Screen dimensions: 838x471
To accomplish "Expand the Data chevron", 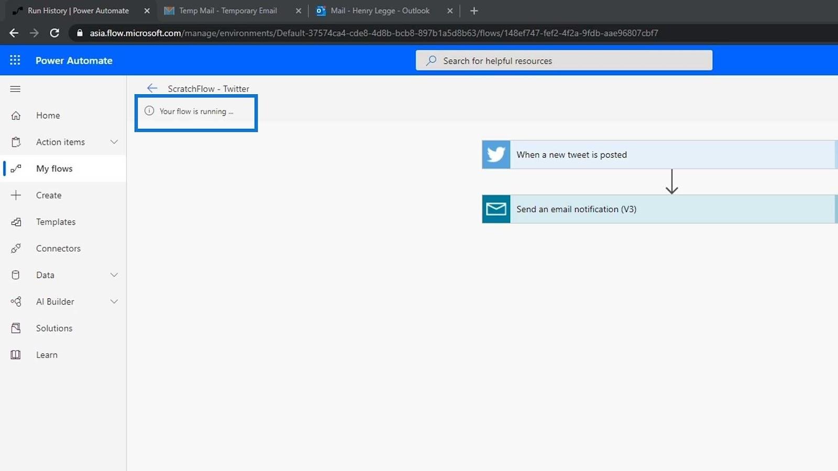I will [x=114, y=275].
